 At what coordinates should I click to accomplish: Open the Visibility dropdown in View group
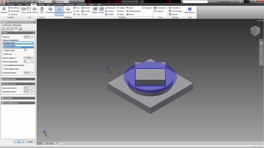[159, 11]
